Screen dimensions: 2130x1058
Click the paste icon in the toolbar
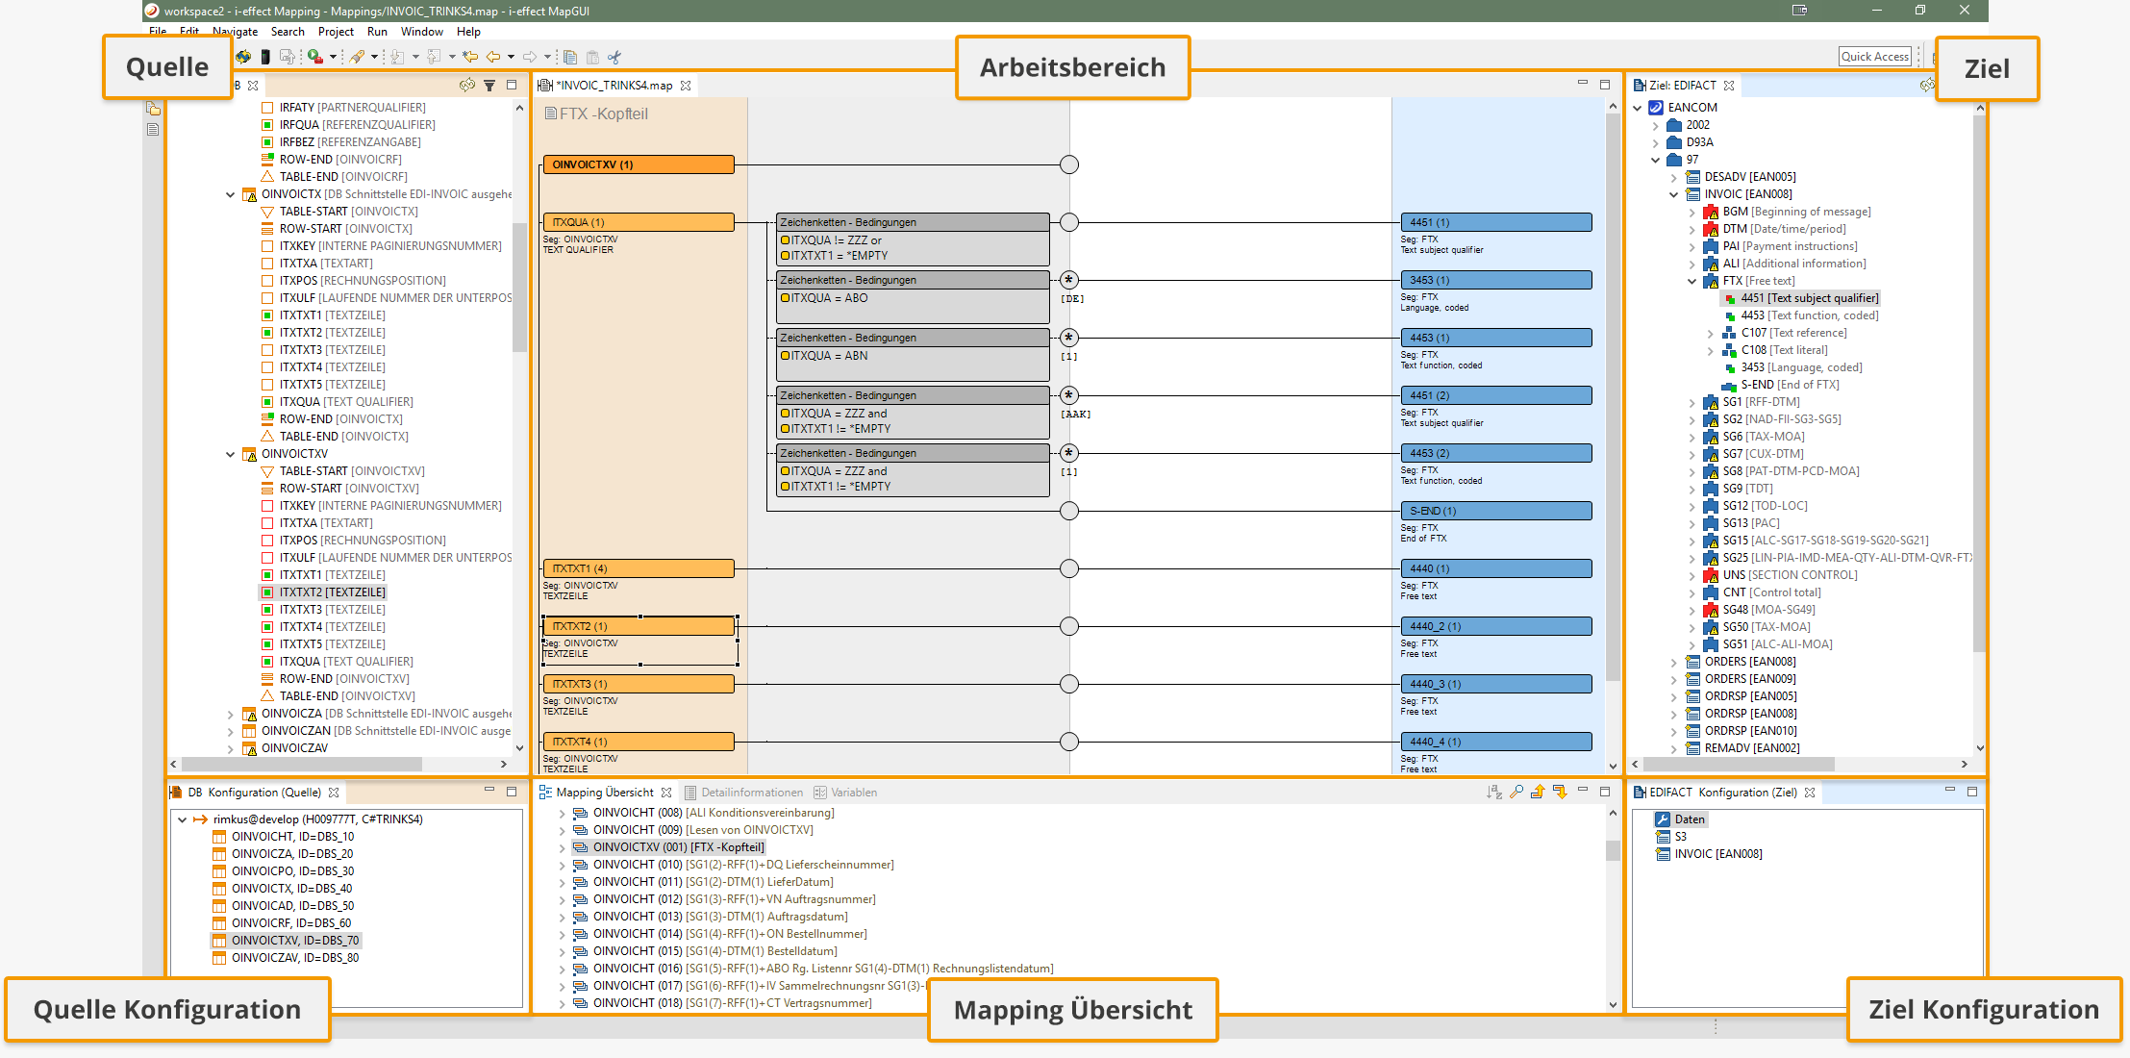pyautogui.click(x=592, y=57)
